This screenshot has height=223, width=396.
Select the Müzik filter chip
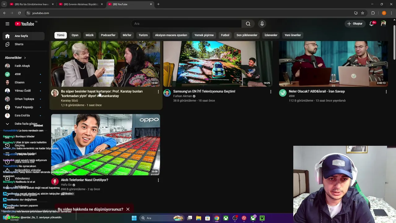coord(90,35)
